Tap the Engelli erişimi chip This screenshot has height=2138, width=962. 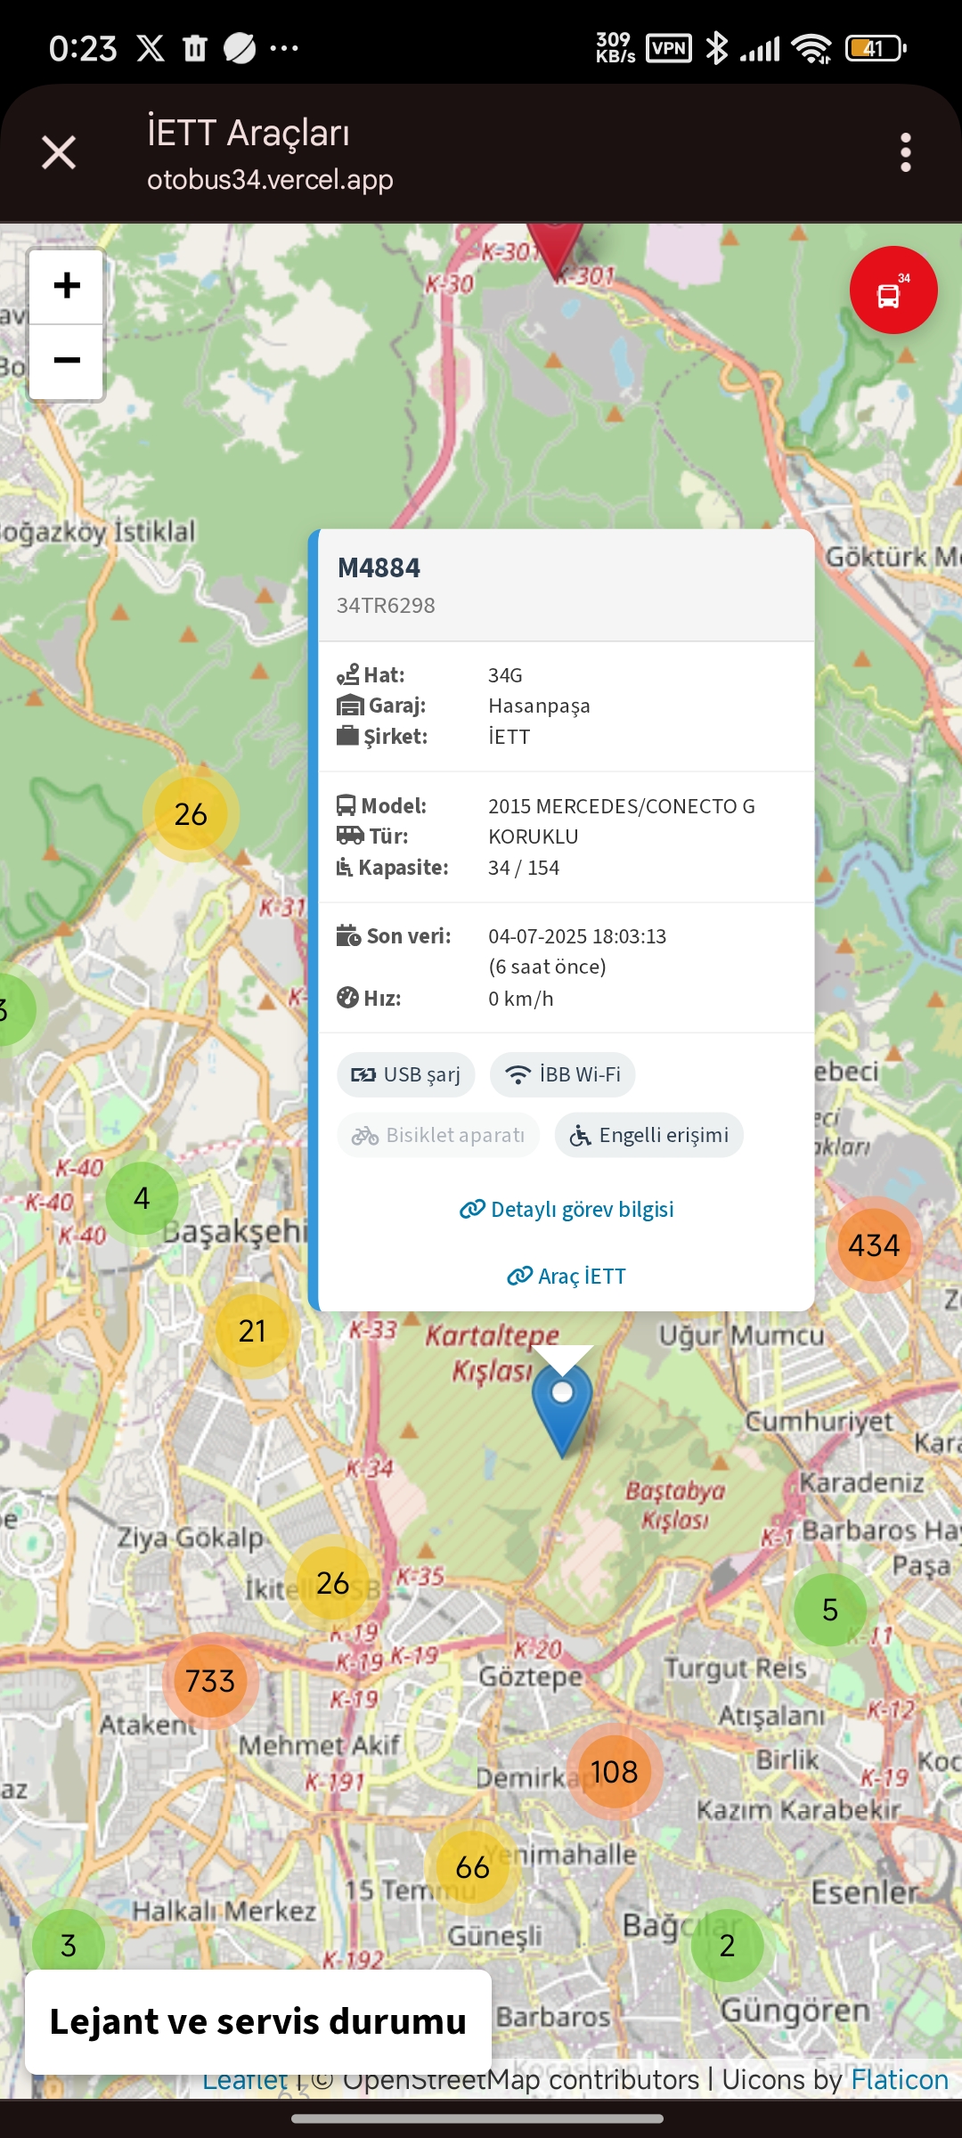coord(649,1135)
